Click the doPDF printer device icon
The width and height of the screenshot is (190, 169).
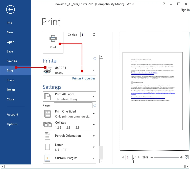click(47, 70)
